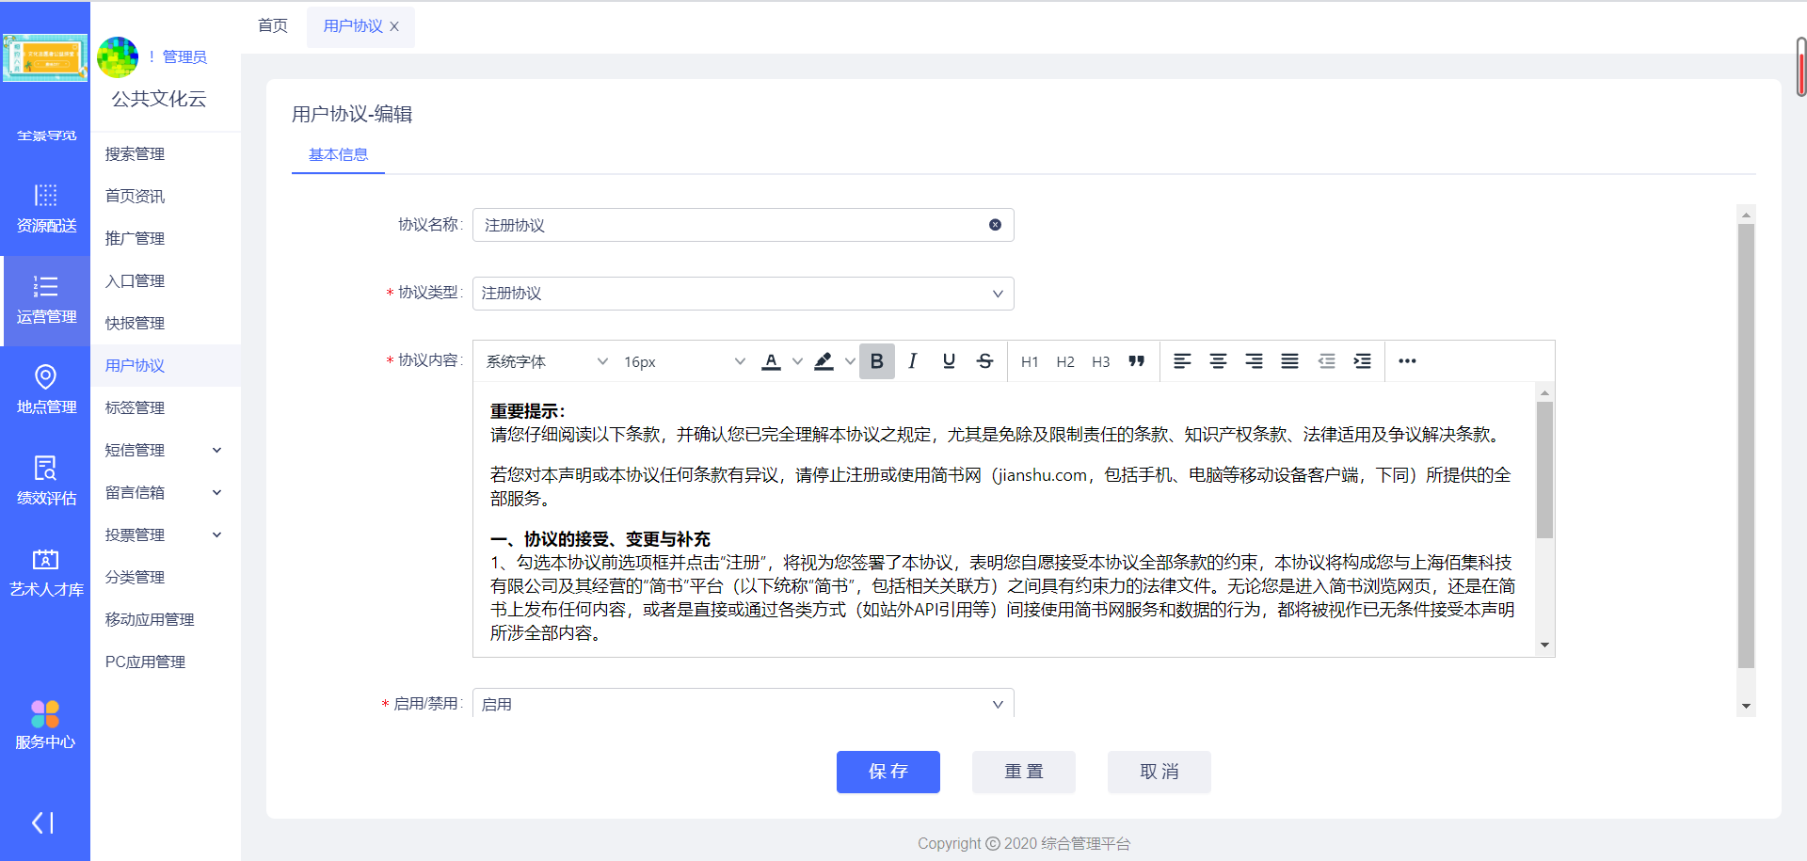Open the 系统字体 font family dropdown
This screenshot has height=861, width=1807.
546,361
